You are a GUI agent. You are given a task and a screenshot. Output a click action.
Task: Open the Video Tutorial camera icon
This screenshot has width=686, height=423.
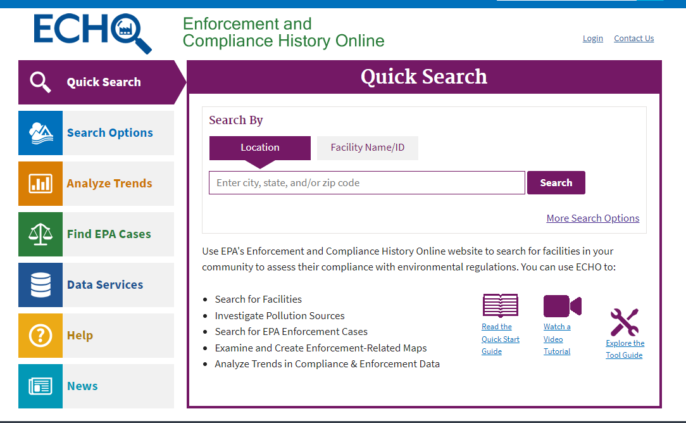(x=562, y=305)
